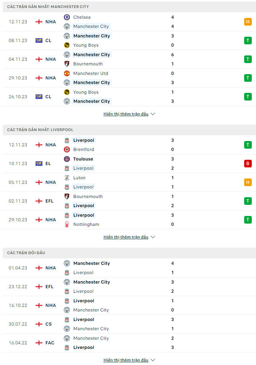
Task: Click the Bournemouth crest on 04.11.23
Action: (x=67, y=64)
